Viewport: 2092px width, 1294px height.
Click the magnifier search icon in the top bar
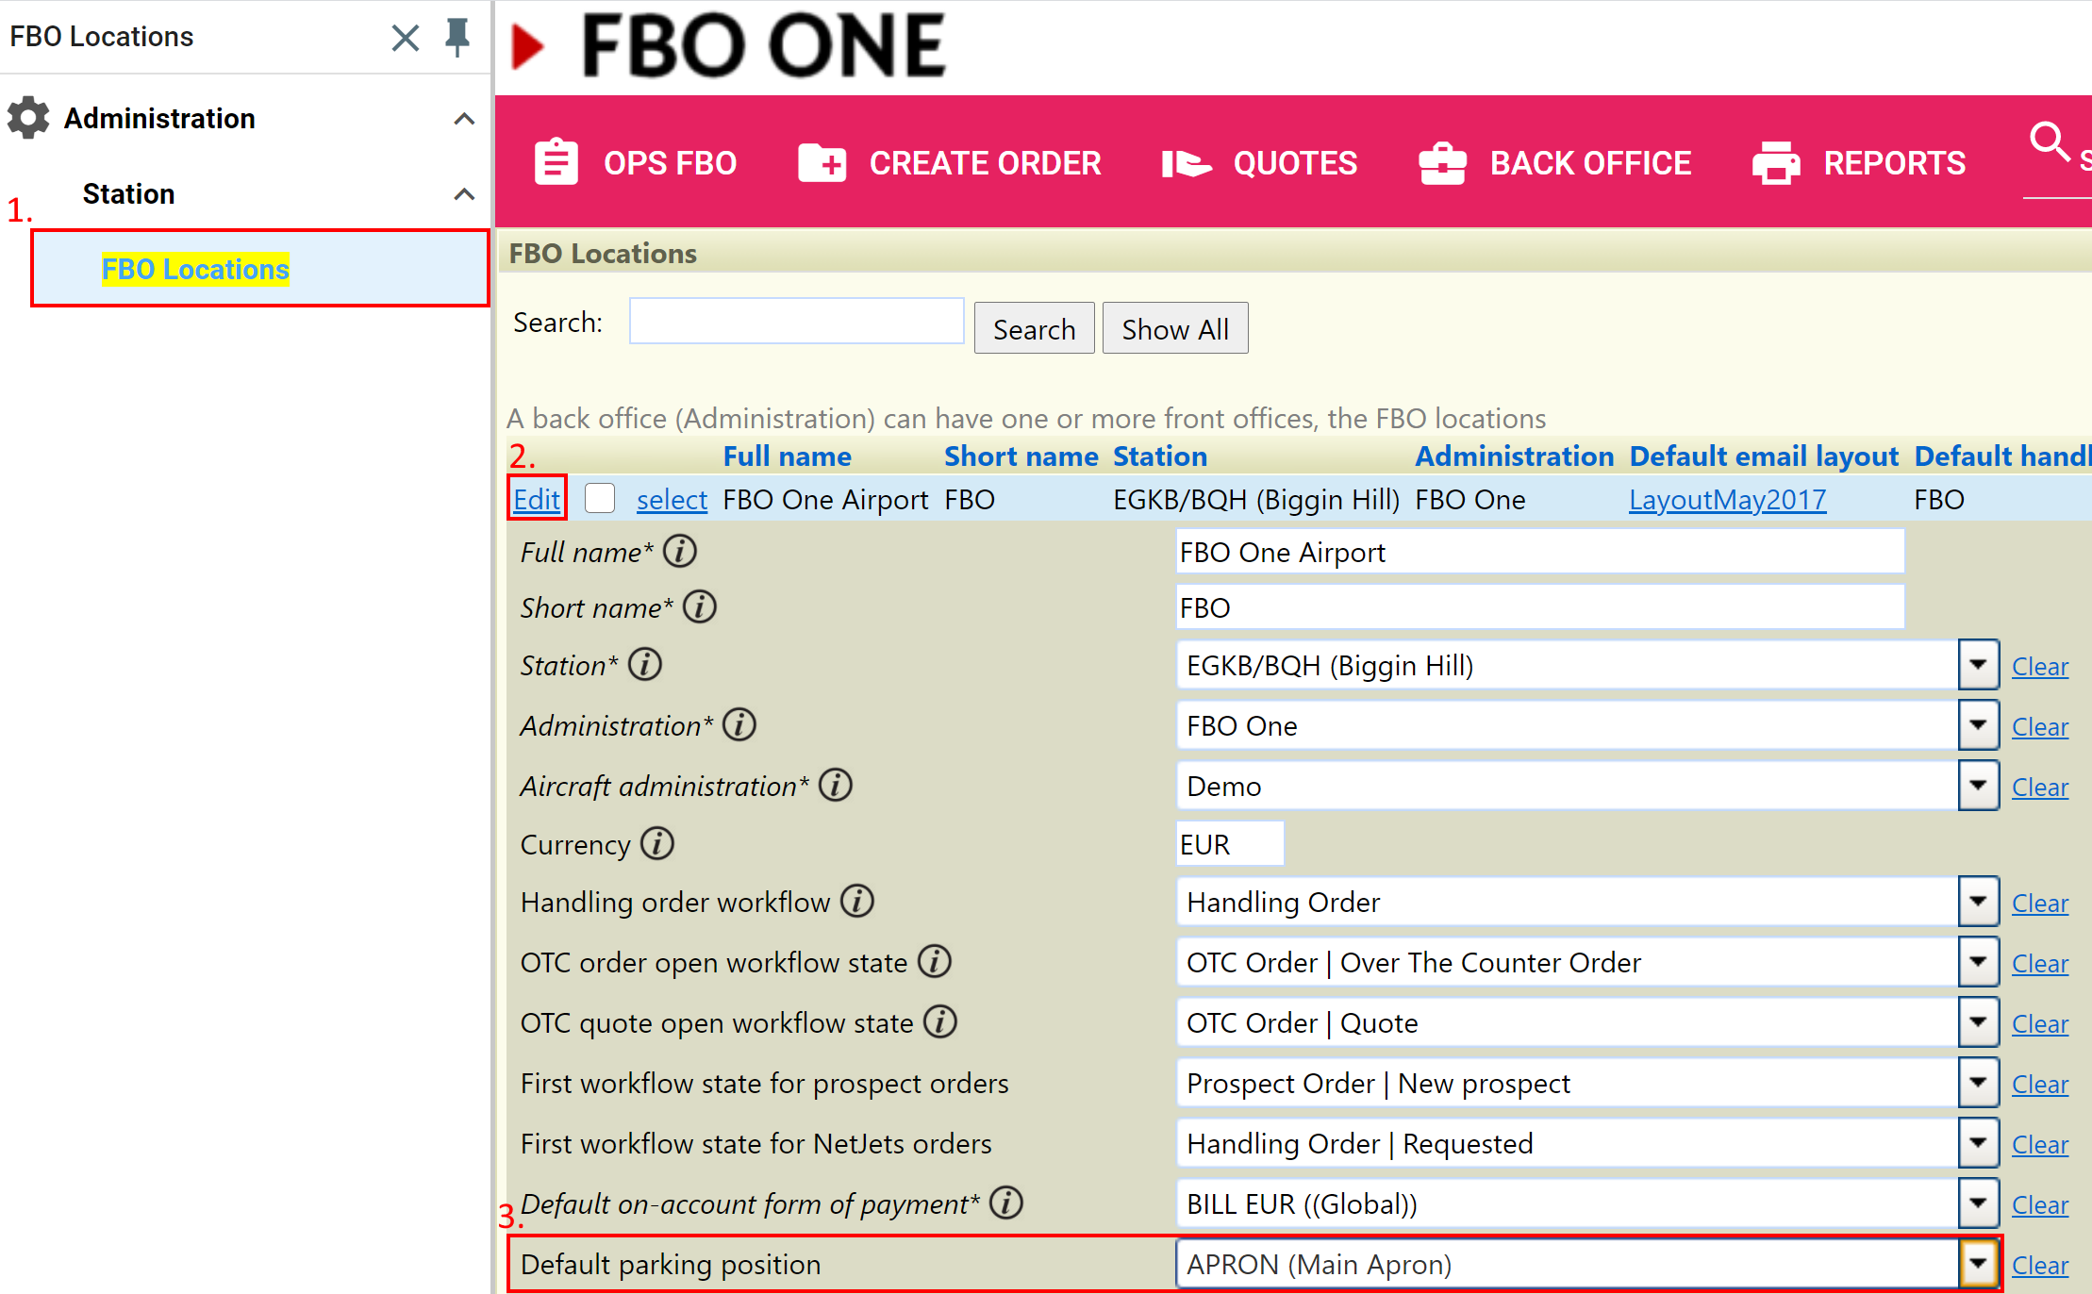pyautogui.click(x=2049, y=141)
